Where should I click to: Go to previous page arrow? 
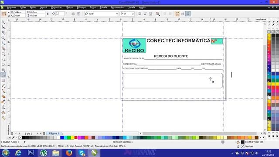tap(19, 133)
